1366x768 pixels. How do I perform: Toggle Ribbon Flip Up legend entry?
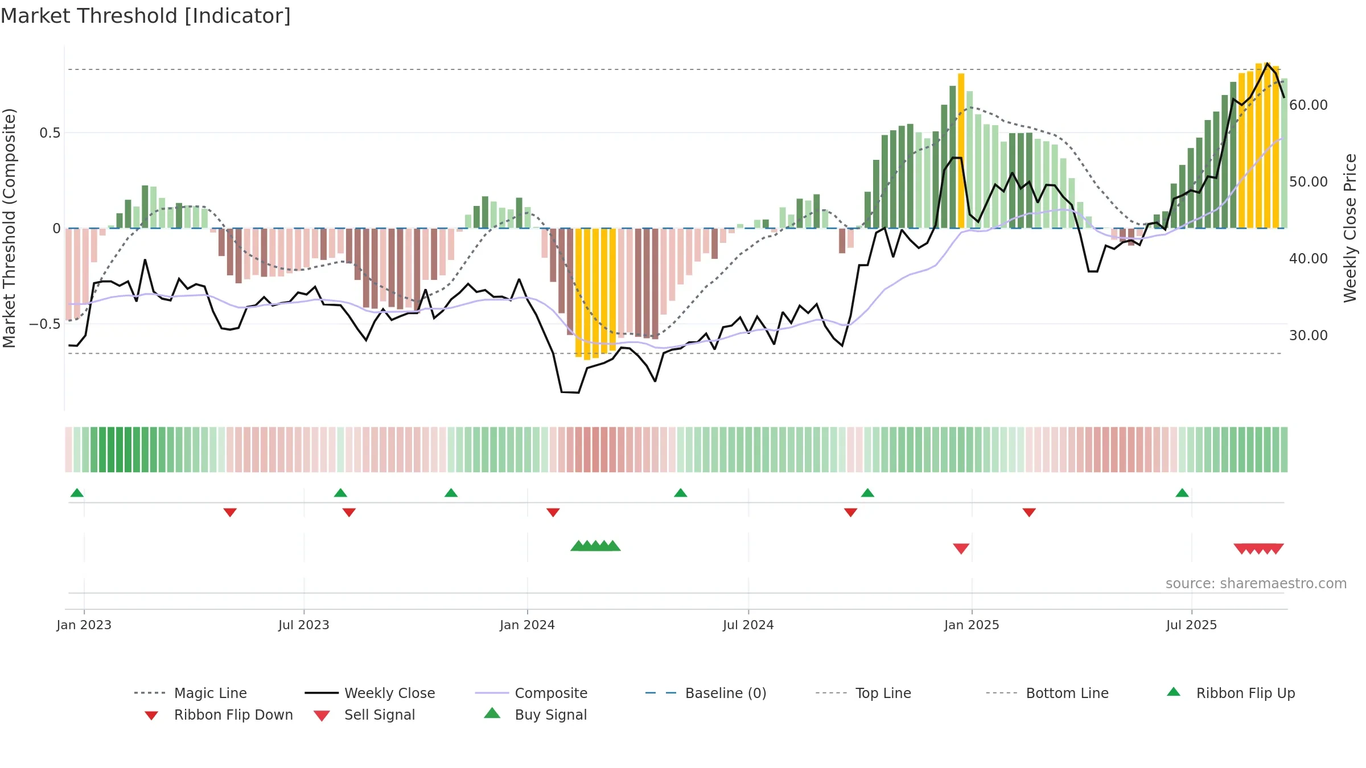click(x=1231, y=693)
